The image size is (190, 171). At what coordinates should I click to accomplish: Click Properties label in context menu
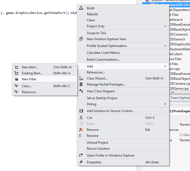(94, 162)
